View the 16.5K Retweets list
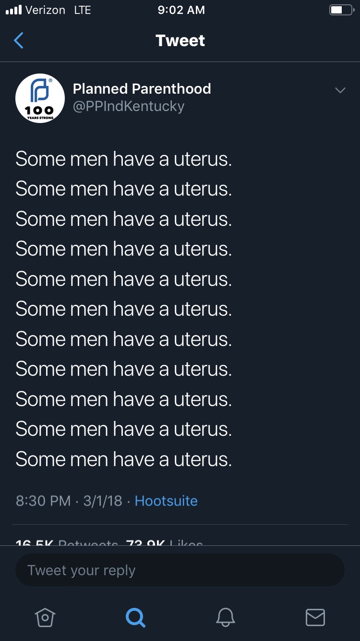This screenshot has height=641, width=360. (x=66, y=542)
